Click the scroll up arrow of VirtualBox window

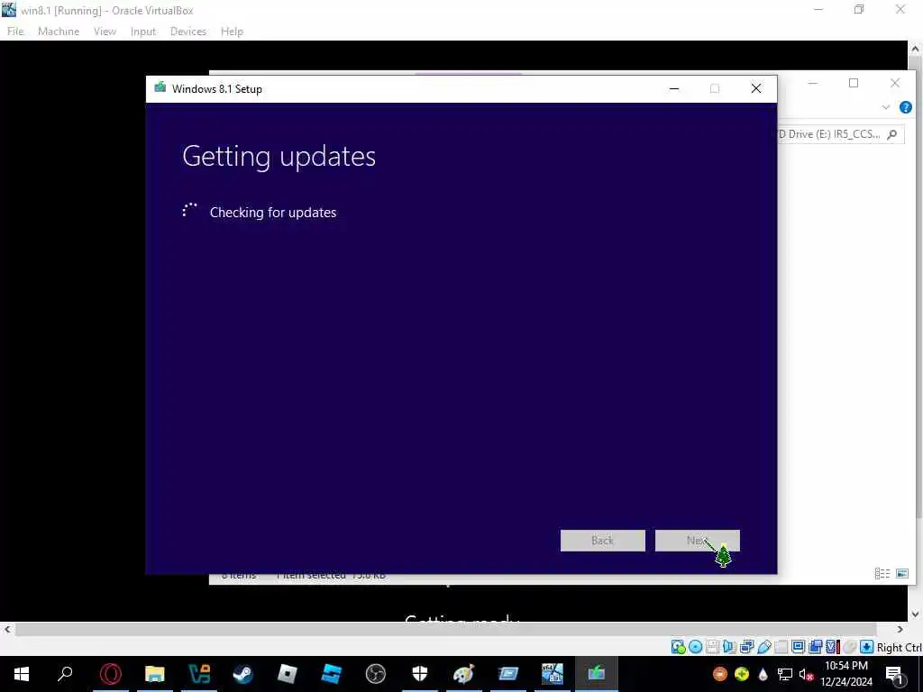916,49
